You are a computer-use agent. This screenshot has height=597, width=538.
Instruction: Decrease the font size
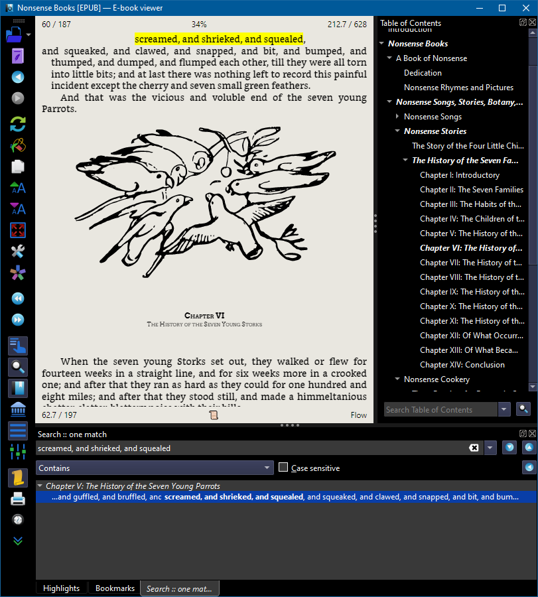coord(17,209)
